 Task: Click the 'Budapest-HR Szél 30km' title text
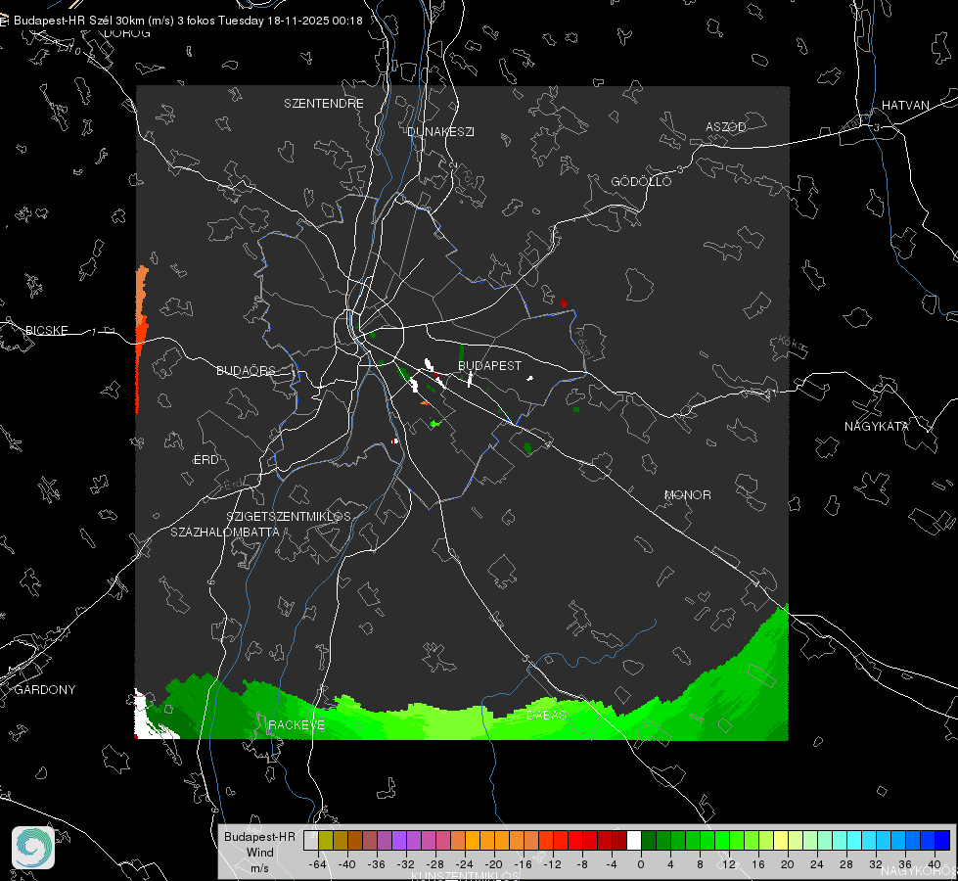[79, 21]
